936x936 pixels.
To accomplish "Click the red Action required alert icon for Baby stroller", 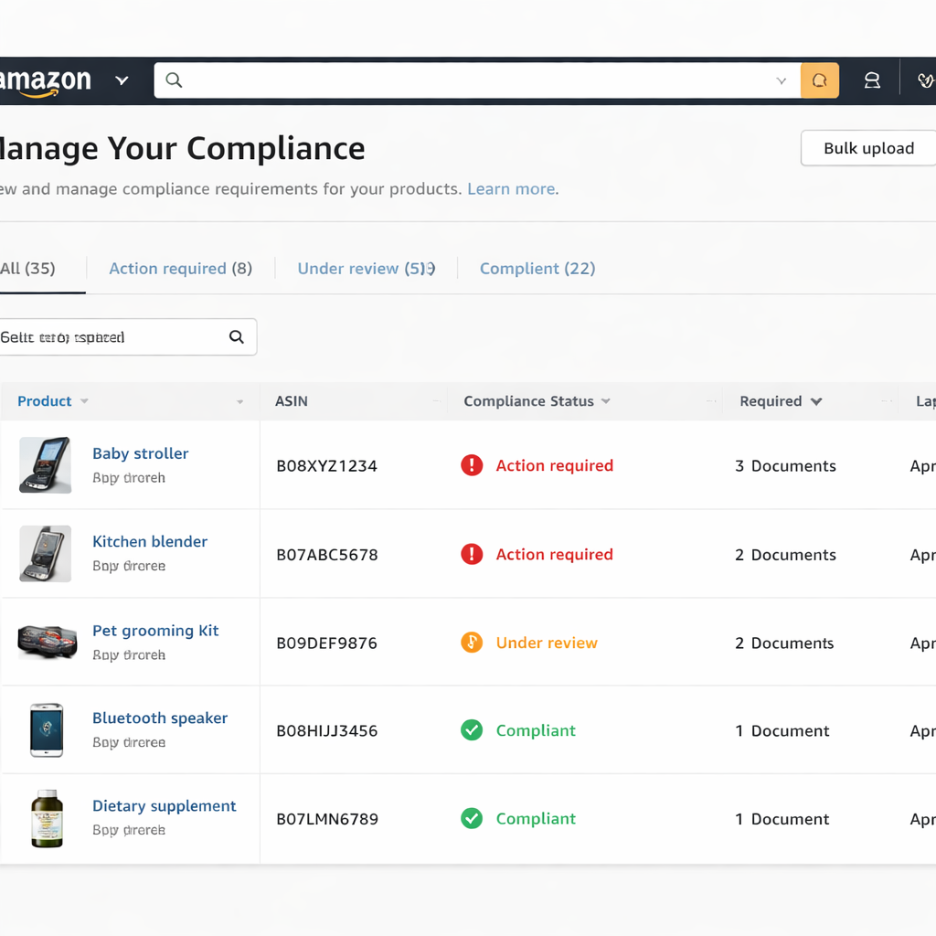I will (x=472, y=465).
